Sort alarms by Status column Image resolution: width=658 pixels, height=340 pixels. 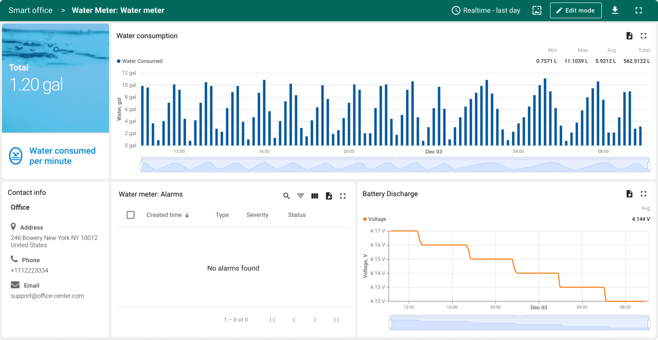click(x=297, y=215)
